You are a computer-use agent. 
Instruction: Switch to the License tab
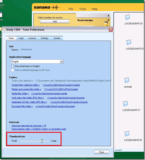pyautogui.click(x=32, y=38)
